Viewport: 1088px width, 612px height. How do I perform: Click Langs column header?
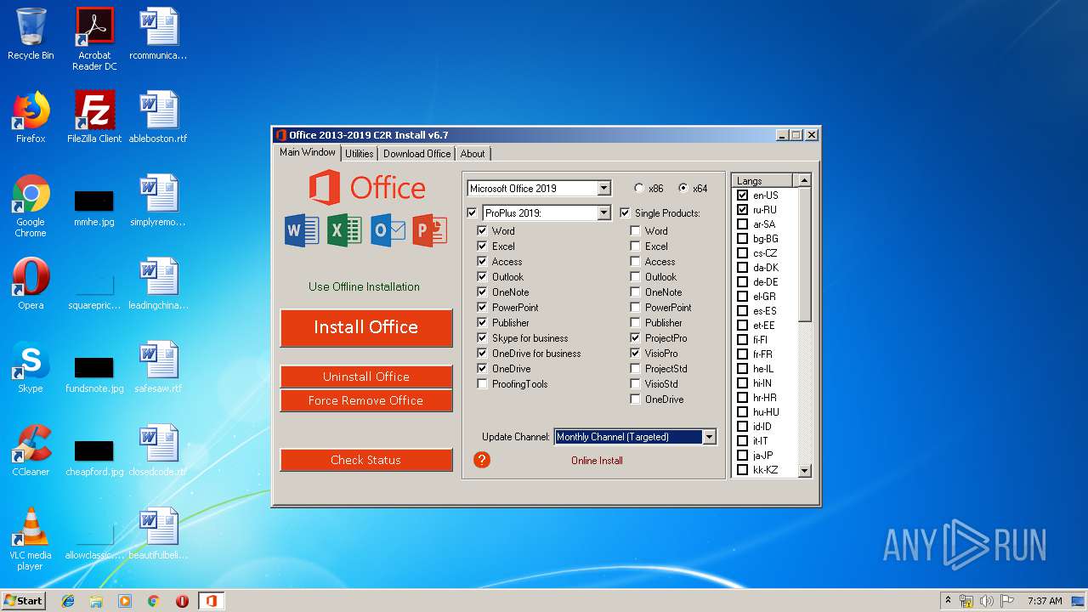click(x=762, y=180)
